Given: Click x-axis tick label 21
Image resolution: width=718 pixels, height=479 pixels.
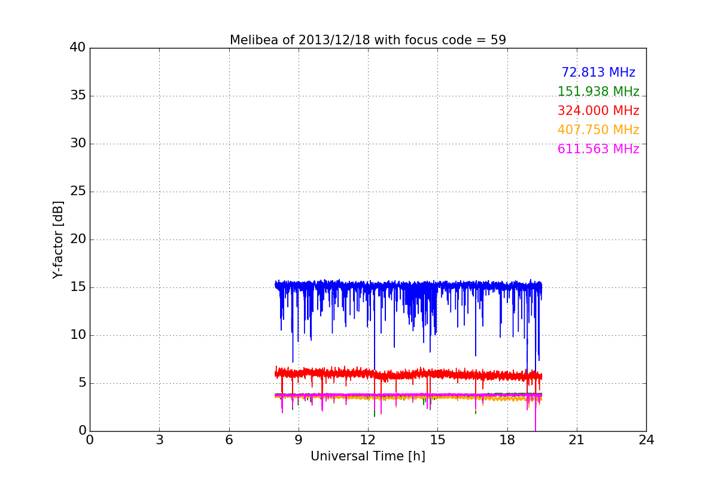Looking at the screenshot, I should [577, 440].
